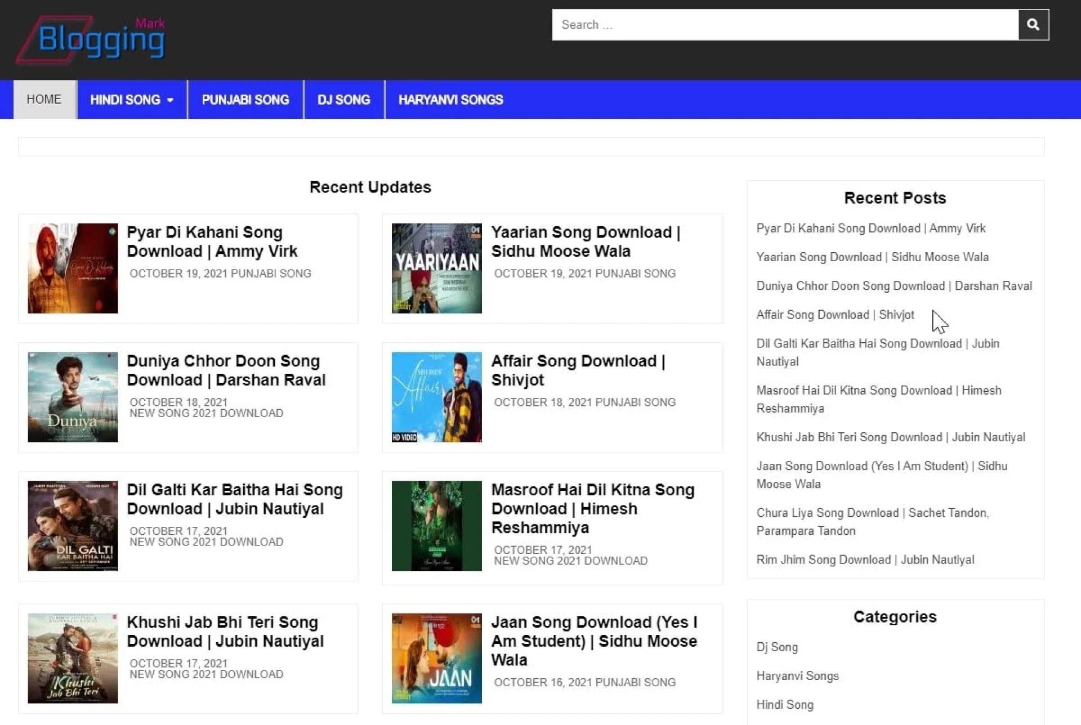Screen dimensions: 1081x725
Task: Open the Masroof Hai Dil Kitna article heading
Action: tap(592, 508)
